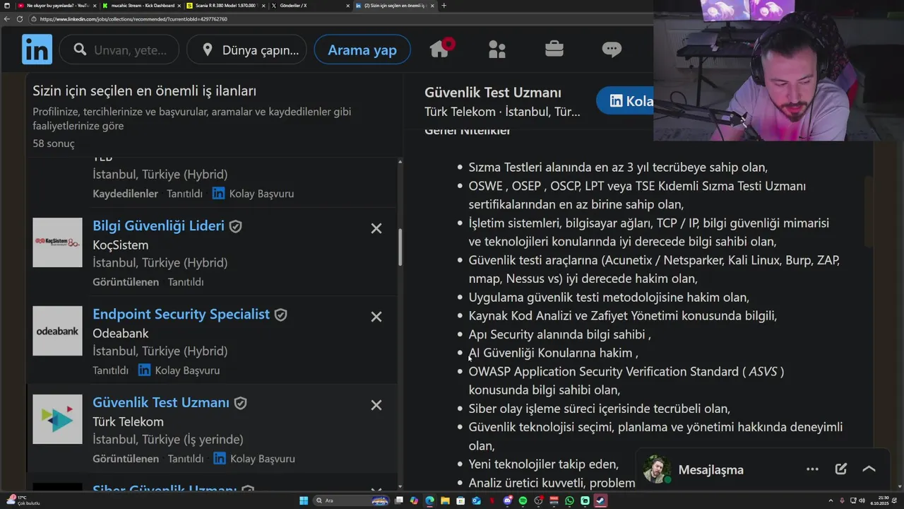The height and width of the screenshot is (509, 904).
Task: Open a new browser tab with plus button
Action: (444, 6)
